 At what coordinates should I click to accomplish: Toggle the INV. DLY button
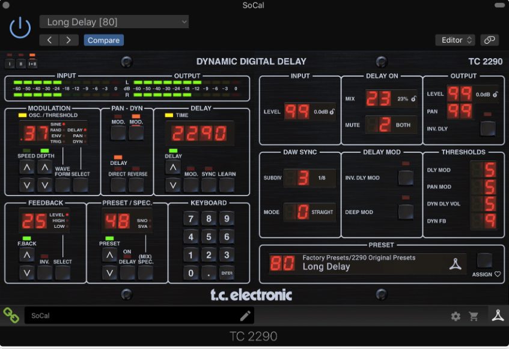coord(487,129)
